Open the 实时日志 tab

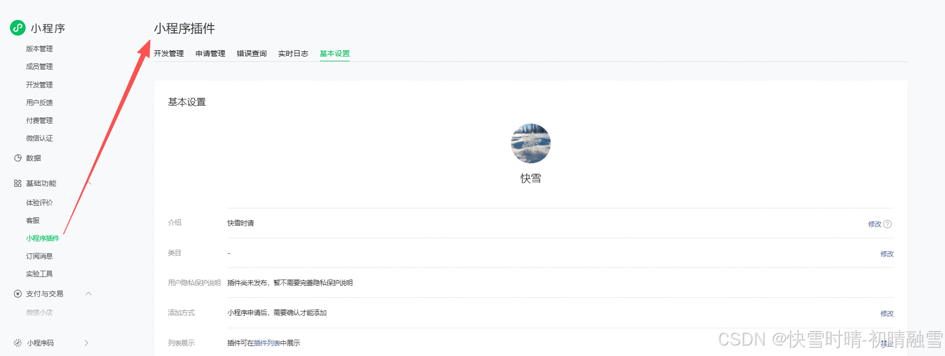click(x=293, y=53)
